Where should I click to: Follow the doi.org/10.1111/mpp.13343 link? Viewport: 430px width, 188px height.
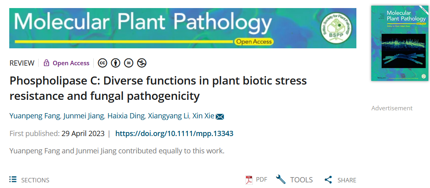coord(174,134)
